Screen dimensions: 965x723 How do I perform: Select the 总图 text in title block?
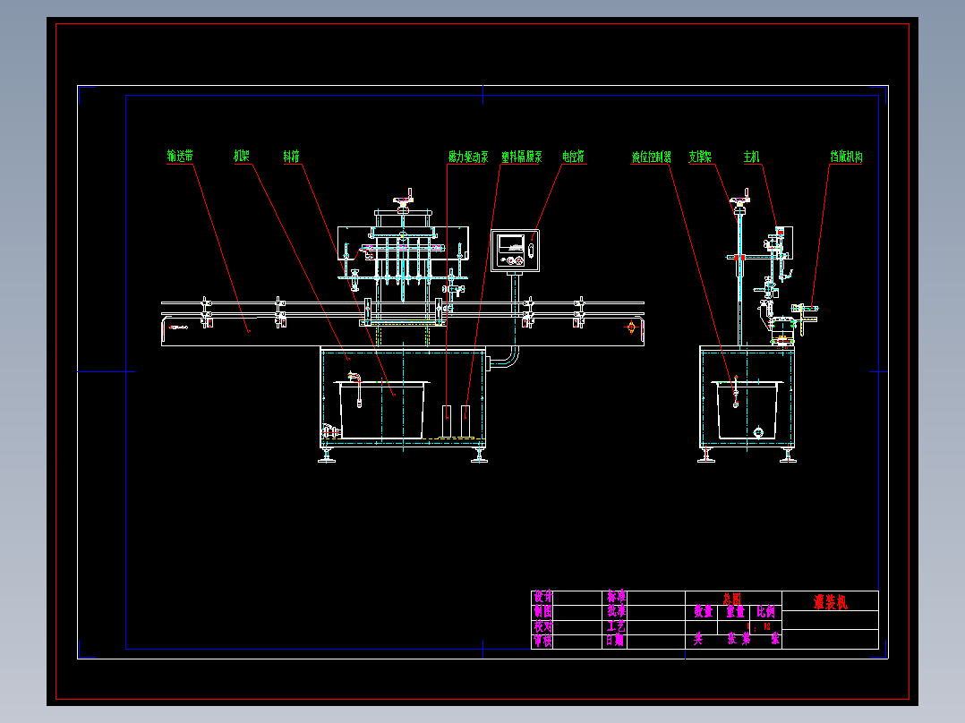click(732, 598)
